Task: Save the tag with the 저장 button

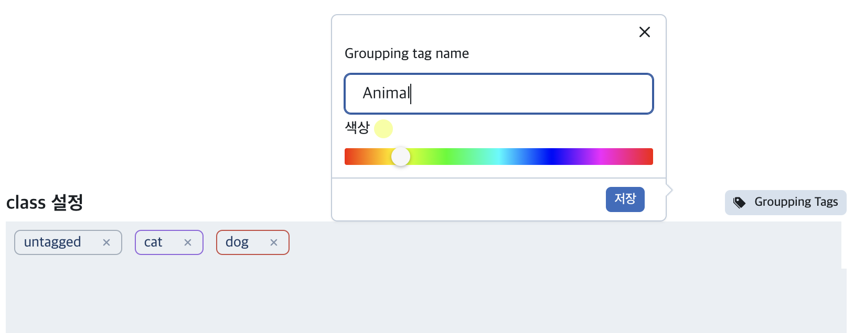Action: pos(625,199)
